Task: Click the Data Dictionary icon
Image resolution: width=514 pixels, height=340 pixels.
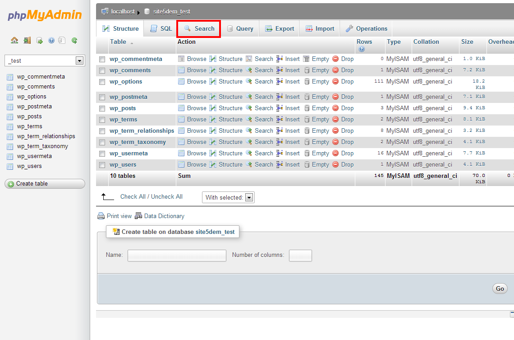Action: pos(138,216)
